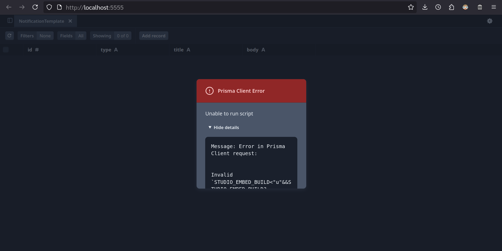This screenshot has width=502, height=251.
Task: Click the Showing 0 of 0 control
Action: [111, 36]
